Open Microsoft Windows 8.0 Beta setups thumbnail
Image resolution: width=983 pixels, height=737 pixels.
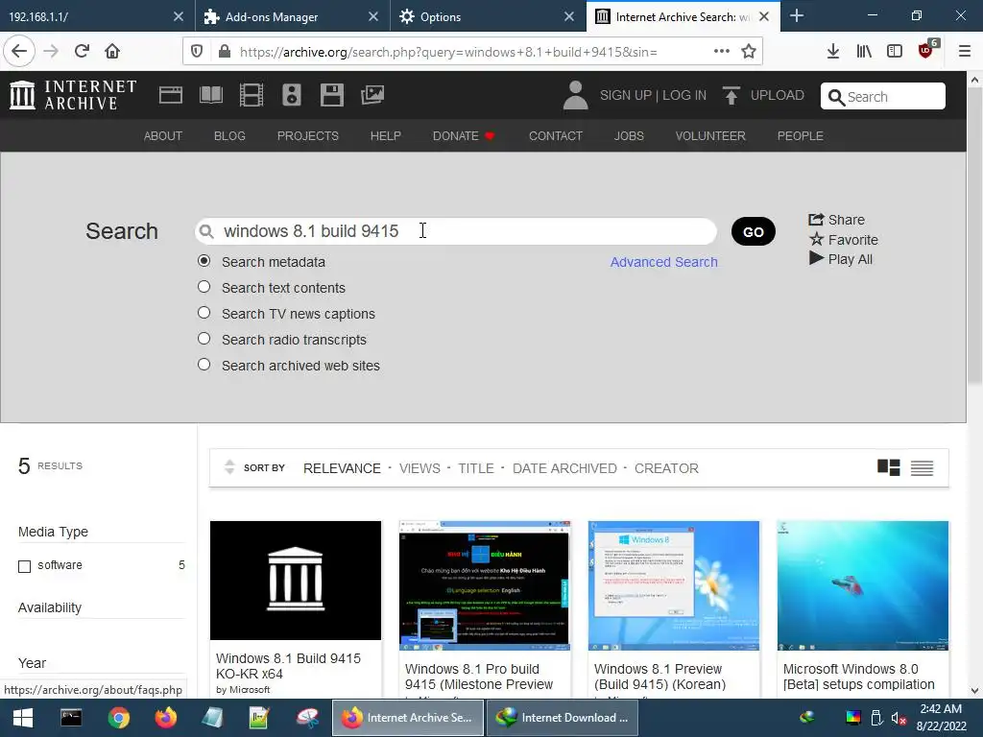[862, 585]
